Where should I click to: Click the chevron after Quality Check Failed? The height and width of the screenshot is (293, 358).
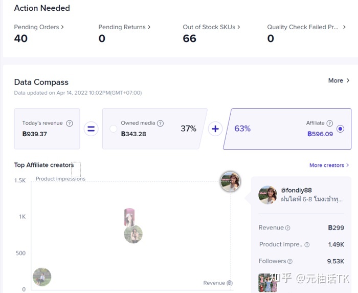(344, 27)
